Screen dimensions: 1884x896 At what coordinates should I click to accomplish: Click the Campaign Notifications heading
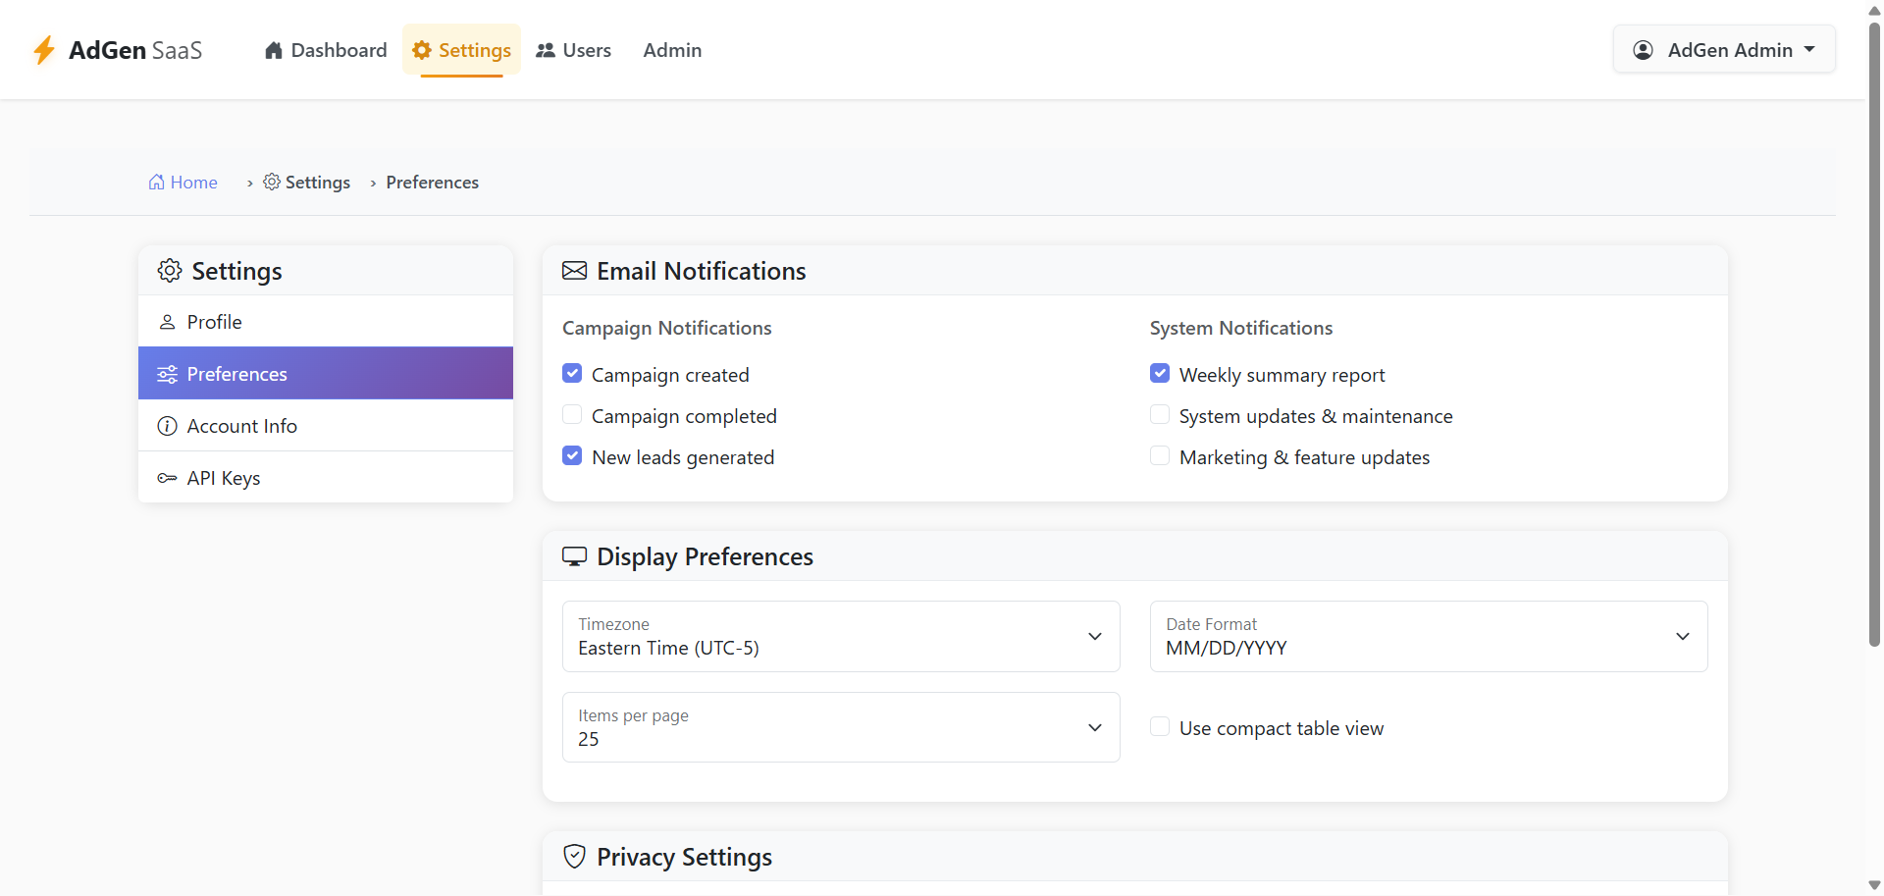point(667,328)
